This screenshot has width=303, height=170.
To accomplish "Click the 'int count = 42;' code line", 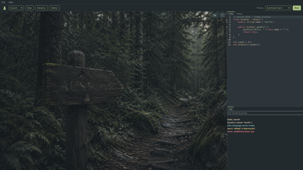I will click(x=242, y=42).
